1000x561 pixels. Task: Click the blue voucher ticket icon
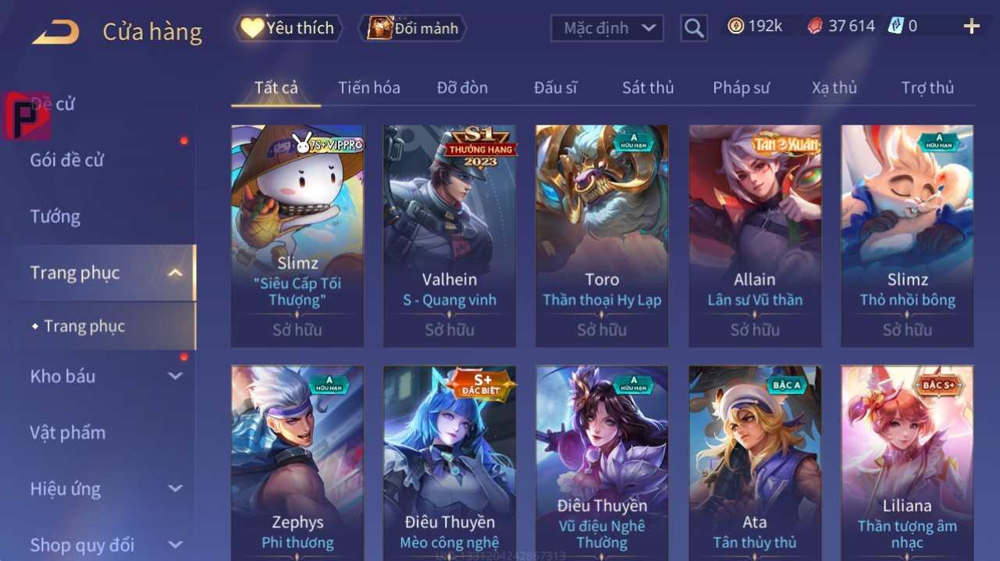coord(895,27)
